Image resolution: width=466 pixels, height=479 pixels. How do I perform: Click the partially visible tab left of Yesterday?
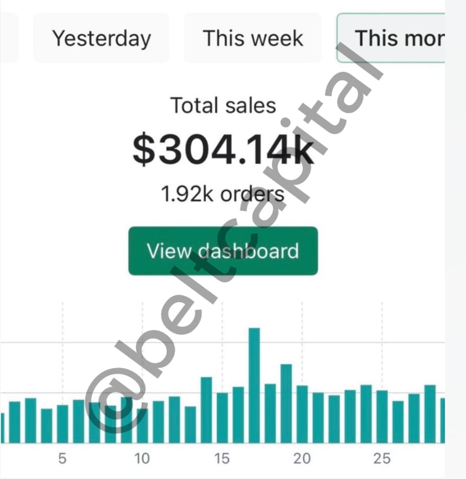(9, 38)
